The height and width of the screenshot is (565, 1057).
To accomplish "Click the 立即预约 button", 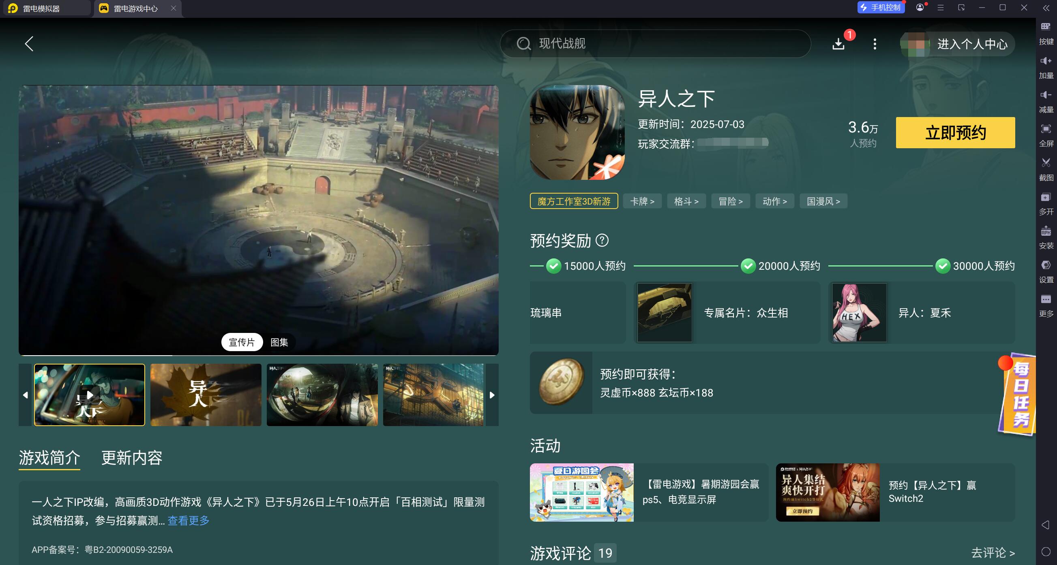I will tap(955, 132).
